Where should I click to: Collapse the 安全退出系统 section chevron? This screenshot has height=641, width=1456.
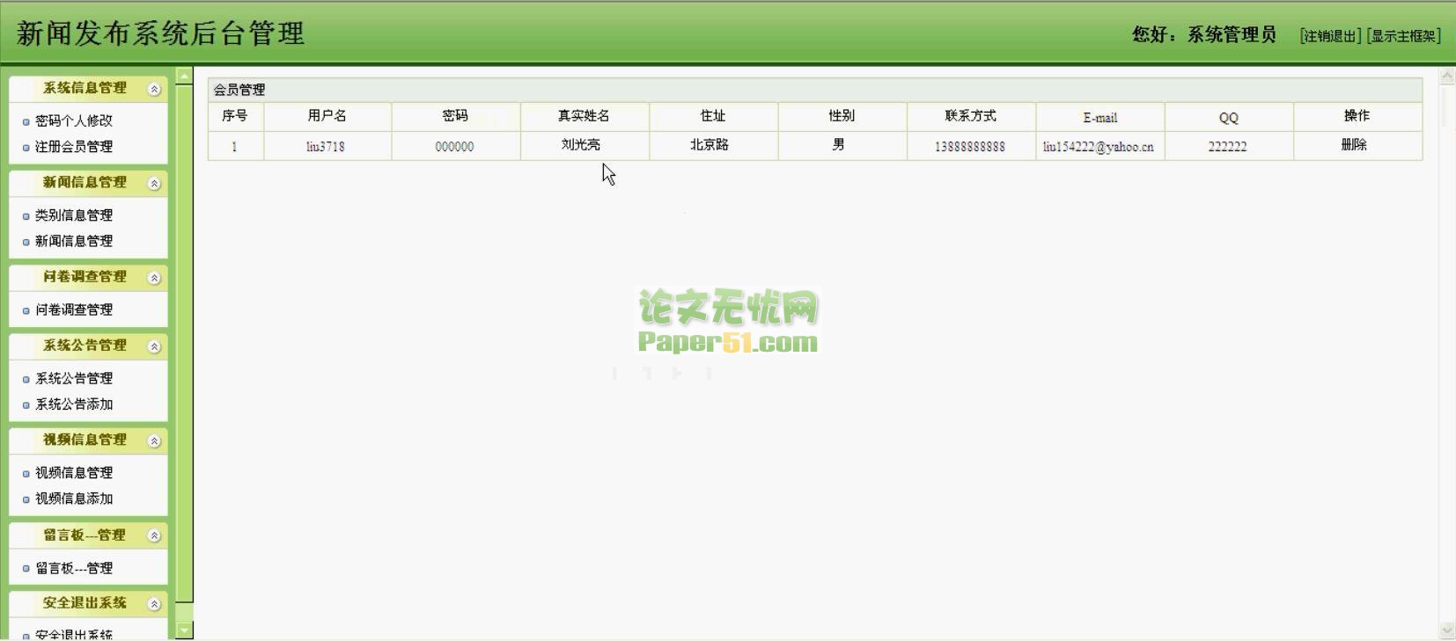click(x=154, y=604)
